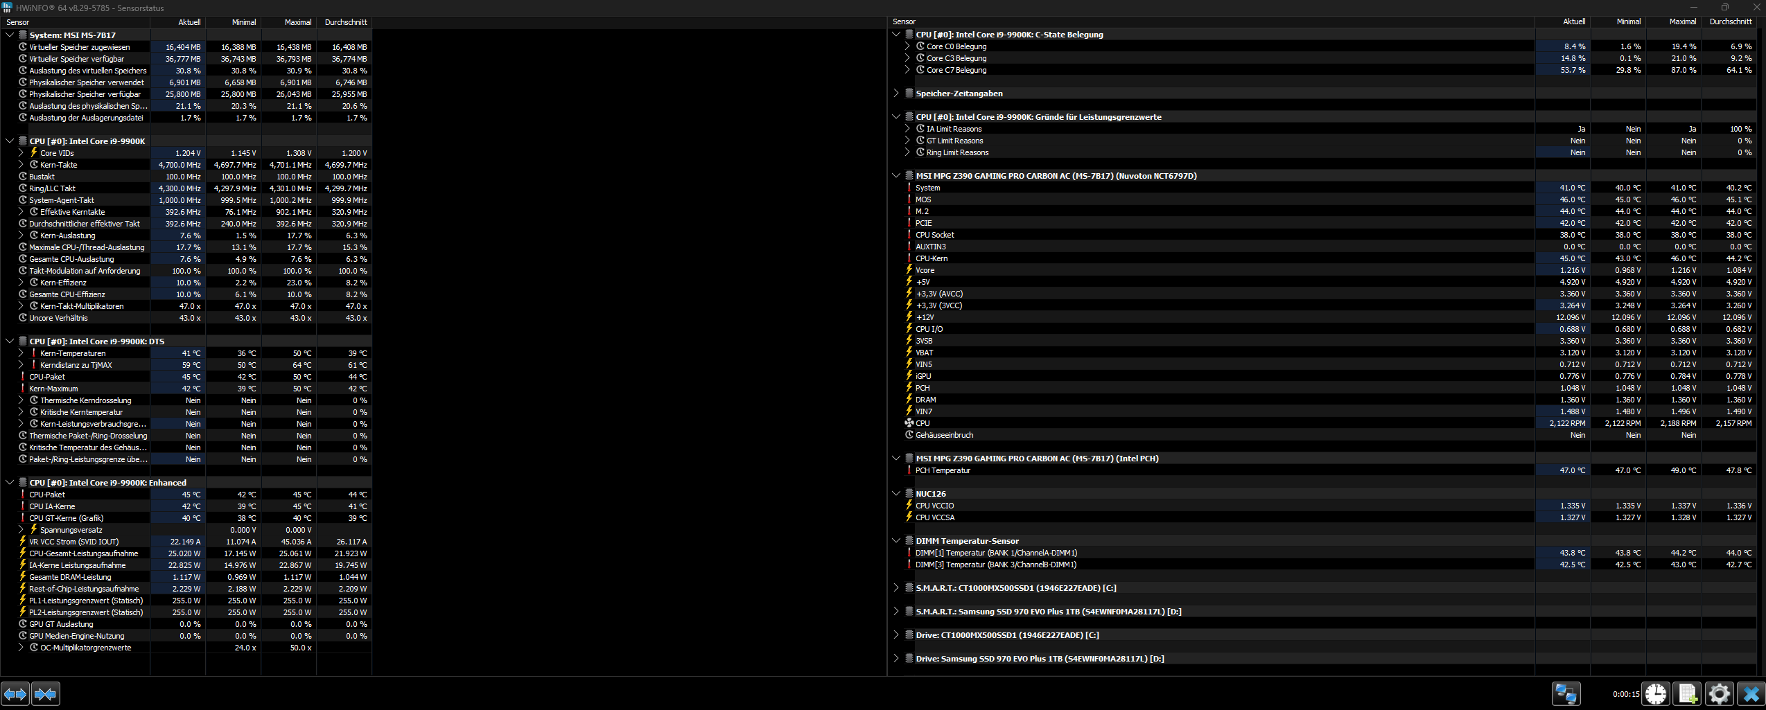The image size is (1766, 710).
Task: Expand the OC-Multiplikatorgrenzwerte row
Action: pos(21,648)
